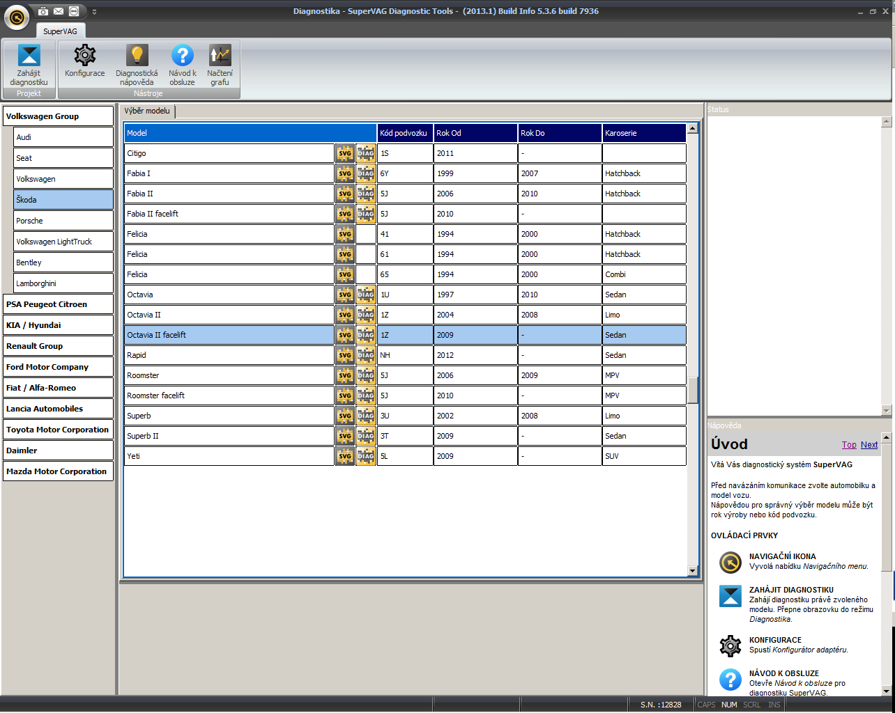Select Porsche brand
895x713 pixels.
click(63, 221)
